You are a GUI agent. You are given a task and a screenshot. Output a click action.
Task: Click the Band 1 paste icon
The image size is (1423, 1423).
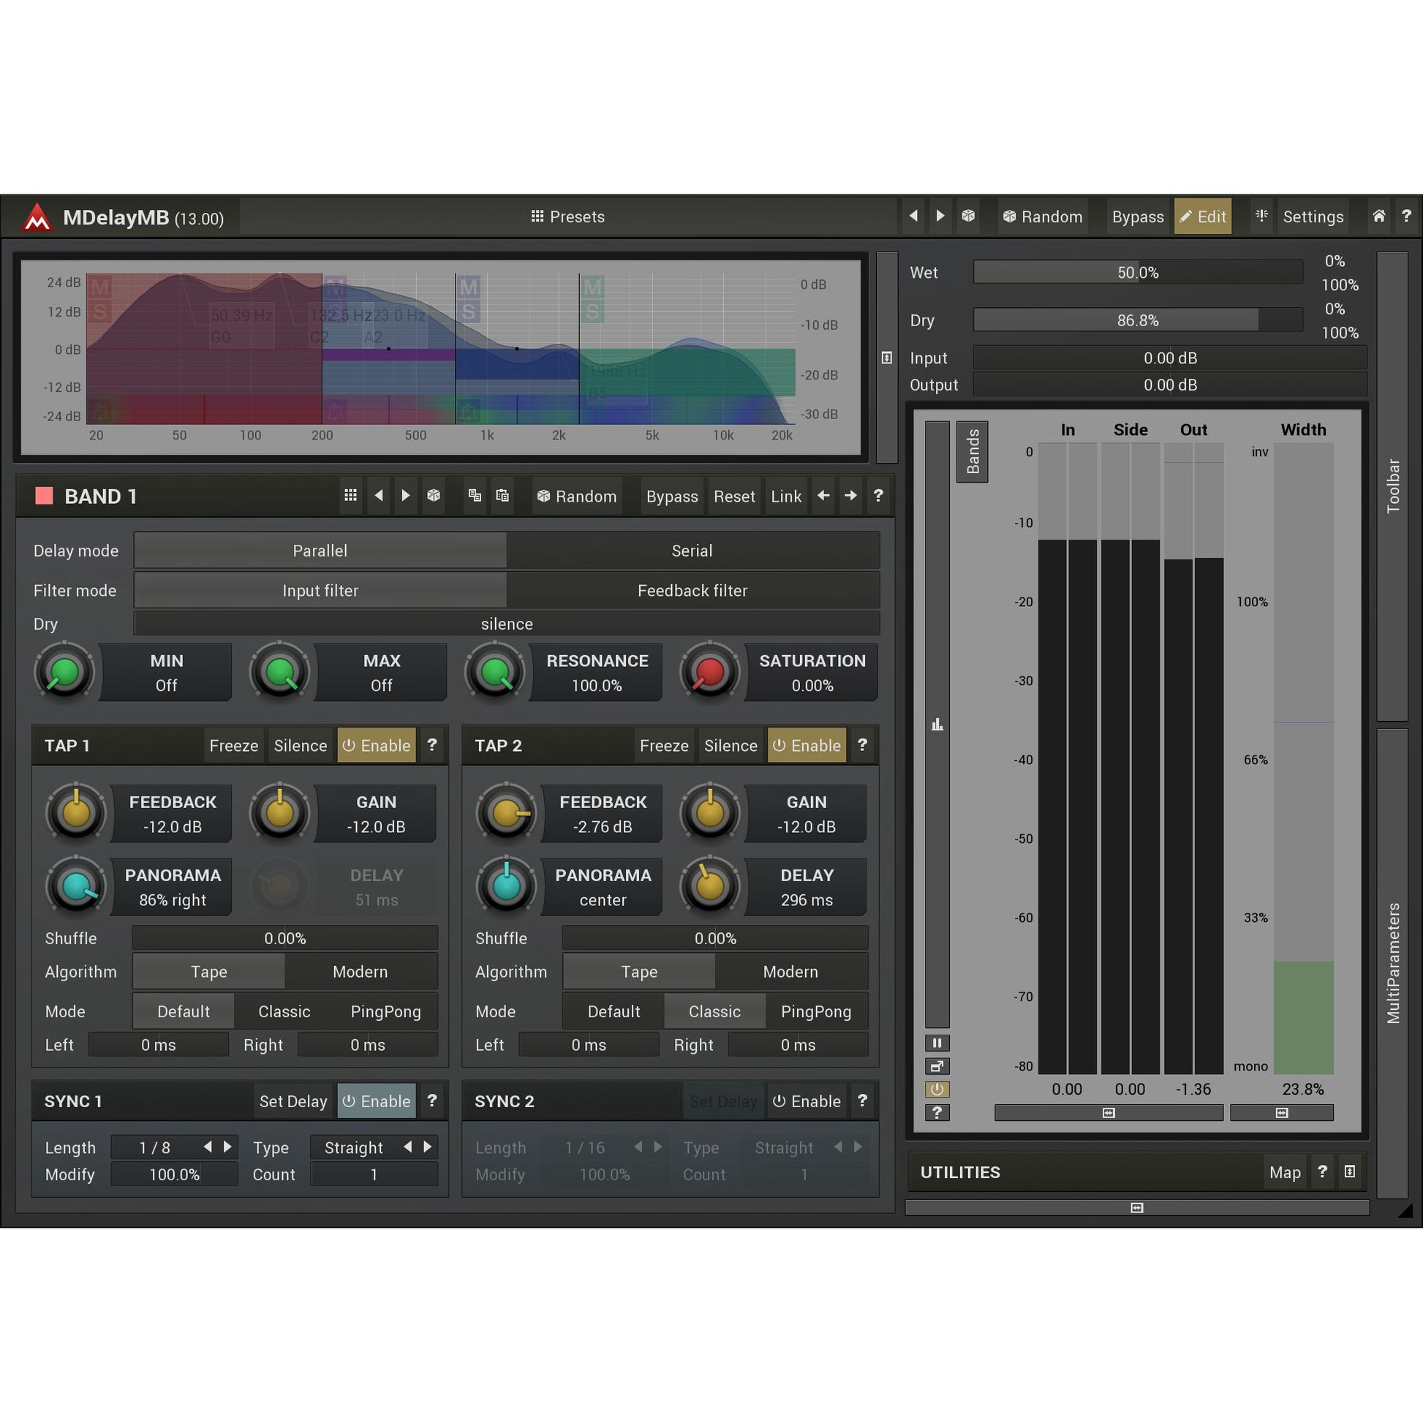(502, 496)
